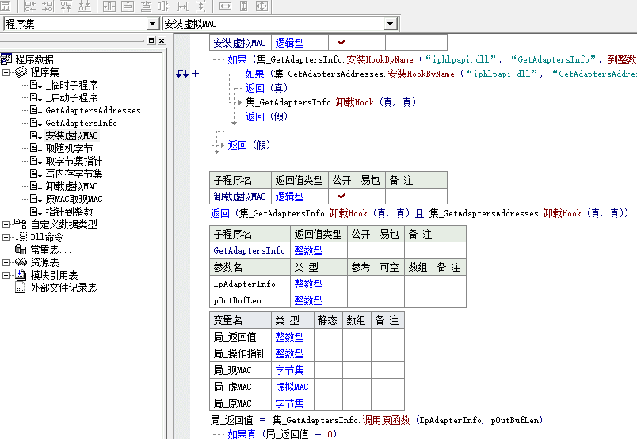The image size is (637, 439).
Task: Select the 常量表 icon in the tree
Action: [x=21, y=250]
